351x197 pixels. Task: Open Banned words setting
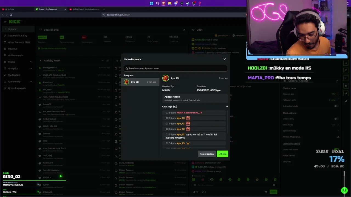click(310, 131)
